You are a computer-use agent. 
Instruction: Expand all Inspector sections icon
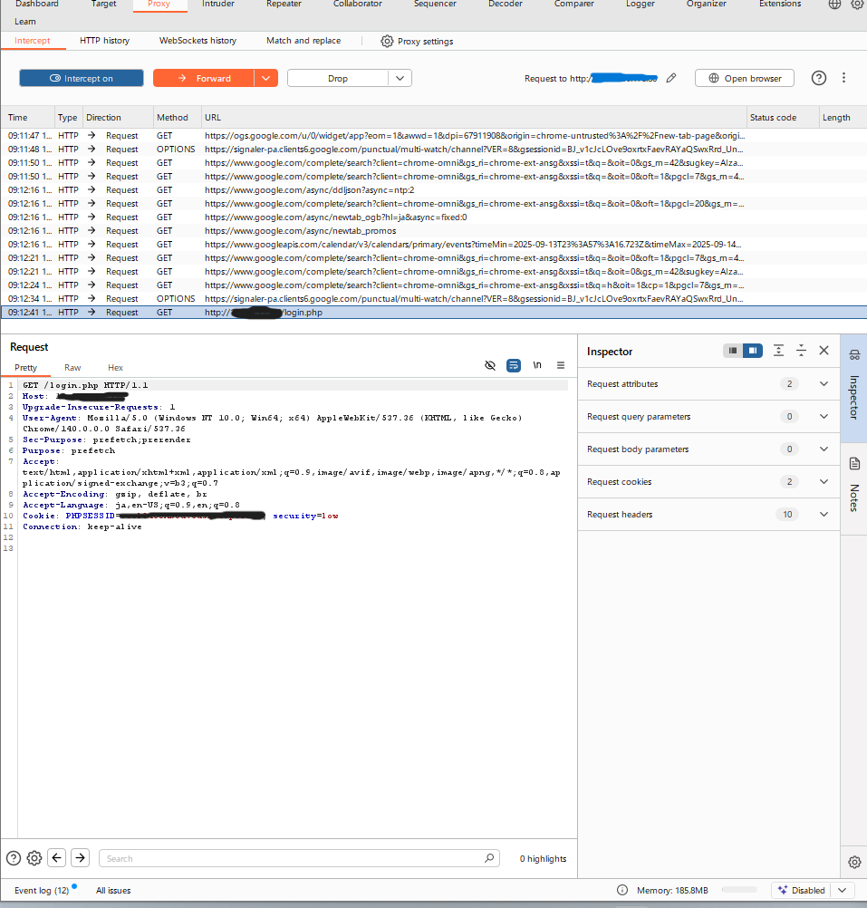point(778,351)
